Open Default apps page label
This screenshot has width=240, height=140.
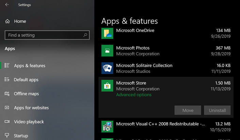pyautogui.click(x=26, y=80)
